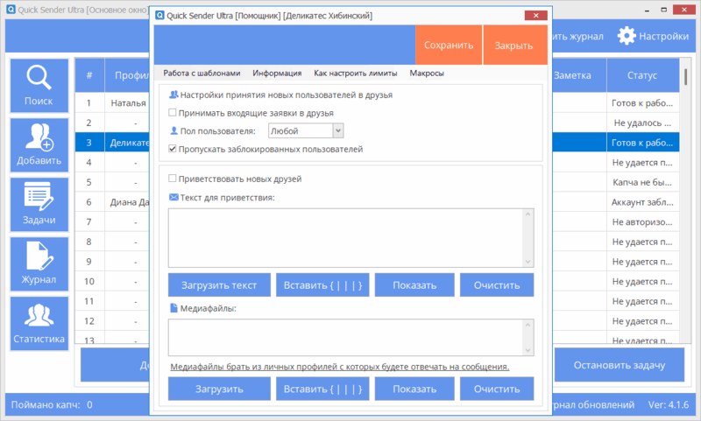Enable Принимать входящие заявки в друзья

click(172, 113)
